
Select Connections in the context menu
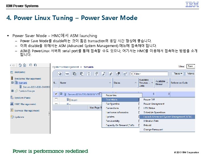(121, 108)
